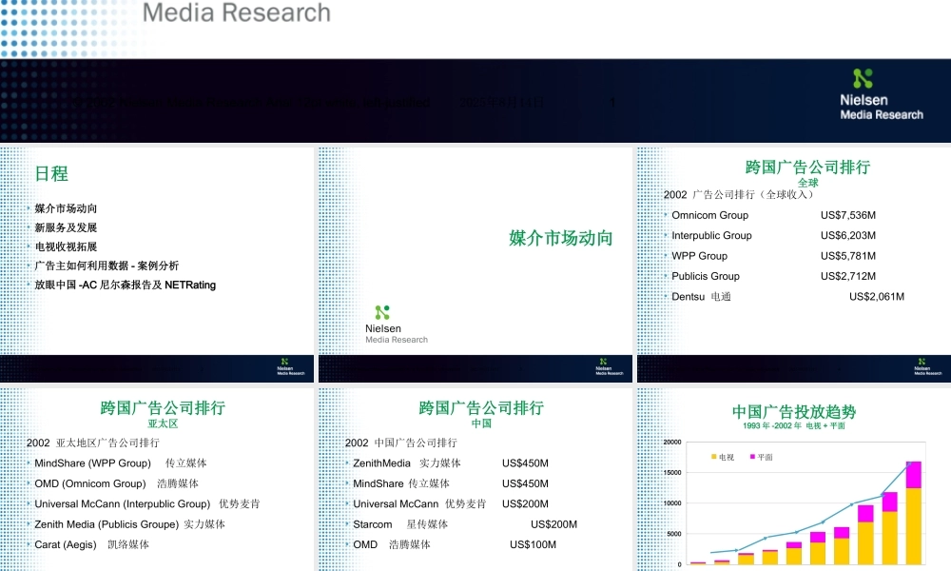Screen dimensions: 951x571
Task: Click the footer Nielsen logo under the 全球 ranking slide
Action: pyautogui.click(x=928, y=366)
